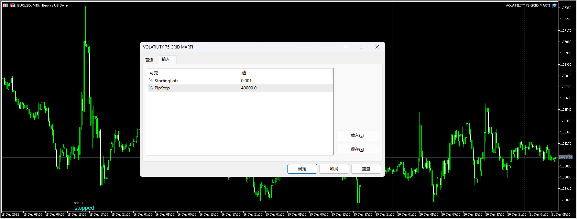
Task: Click the 20 Dec 01:00 time label
Action: pos(407,215)
